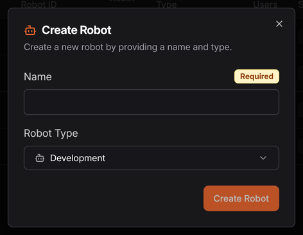Click the description text about name and type

click(128, 47)
